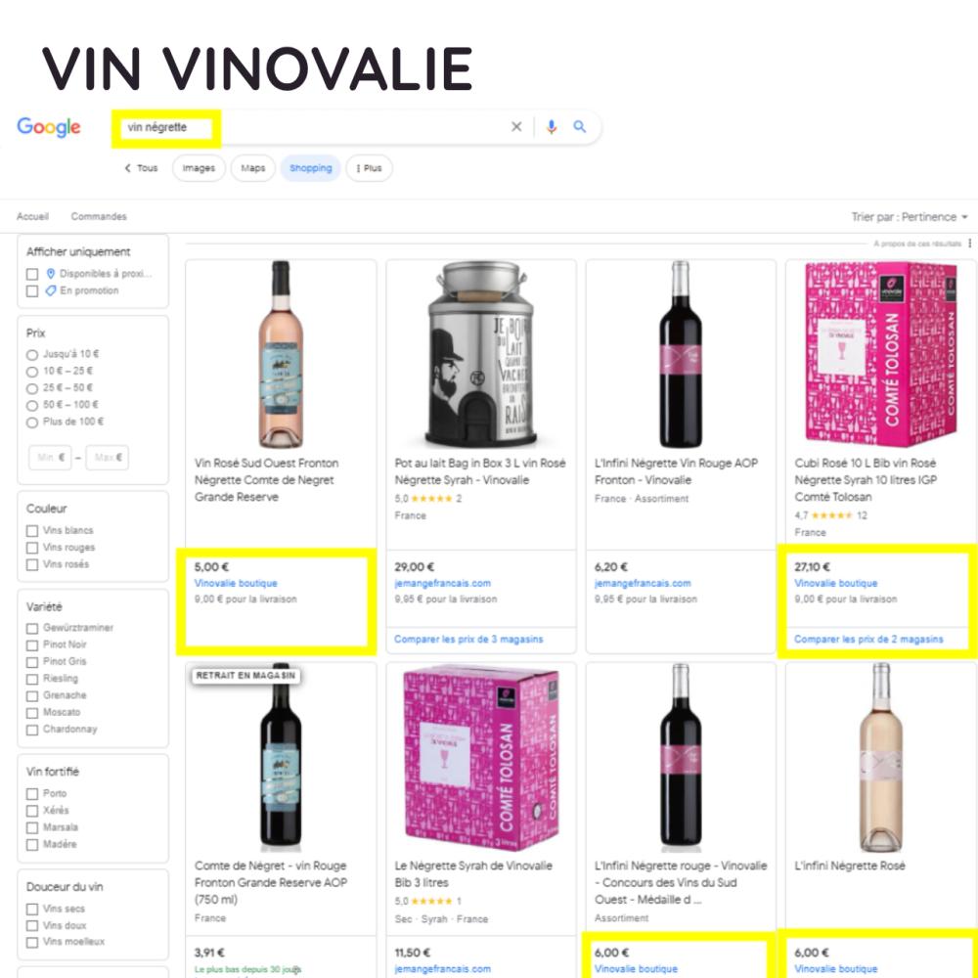Enable the Pinot Noir variety filter
This screenshot has width=978, height=978.
tap(32, 645)
